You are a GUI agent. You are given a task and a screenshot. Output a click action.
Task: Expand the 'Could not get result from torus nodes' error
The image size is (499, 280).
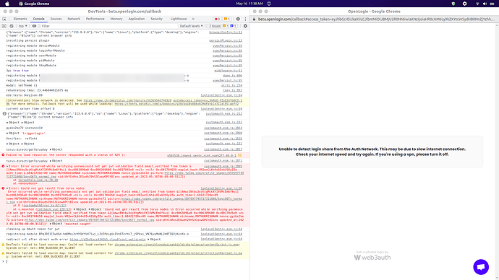pyautogui.click(x=7, y=188)
